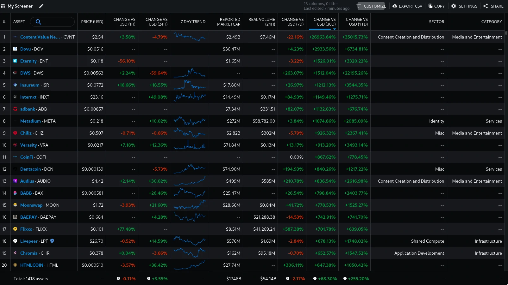Sort by Change vs USD (7D) header
This screenshot has width=508, height=285.
[x=292, y=22]
